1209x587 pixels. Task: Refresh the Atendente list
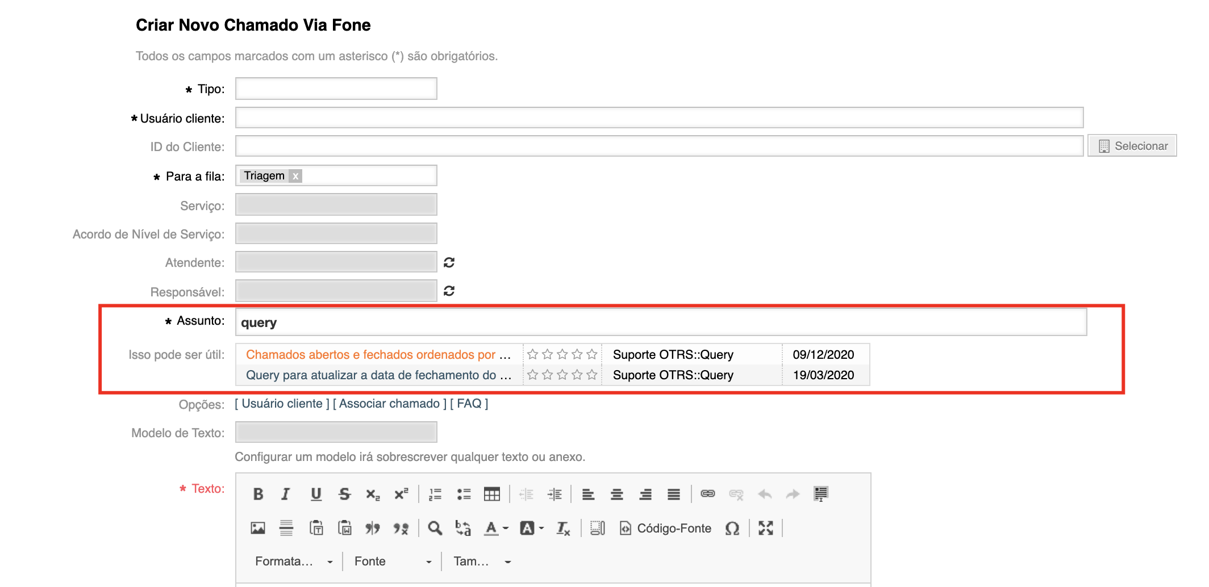[x=449, y=263]
